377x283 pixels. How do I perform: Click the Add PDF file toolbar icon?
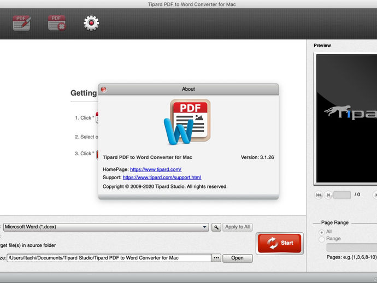click(x=22, y=23)
